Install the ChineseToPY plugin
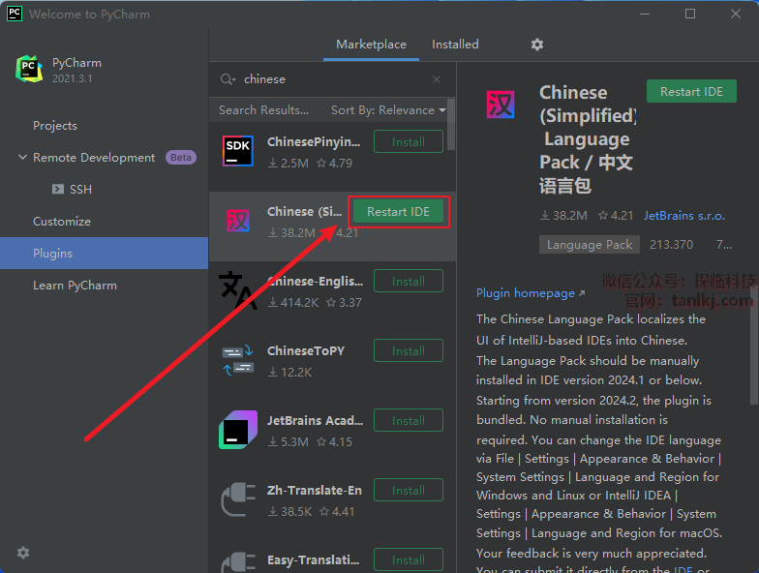This screenshot has height=573, width=759. point(409,350)
